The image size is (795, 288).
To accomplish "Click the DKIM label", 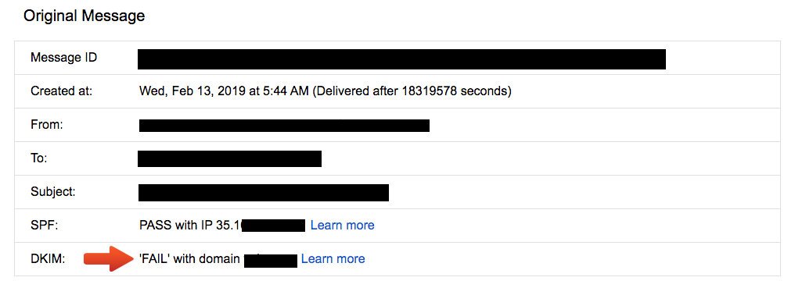I will point(49,258).
